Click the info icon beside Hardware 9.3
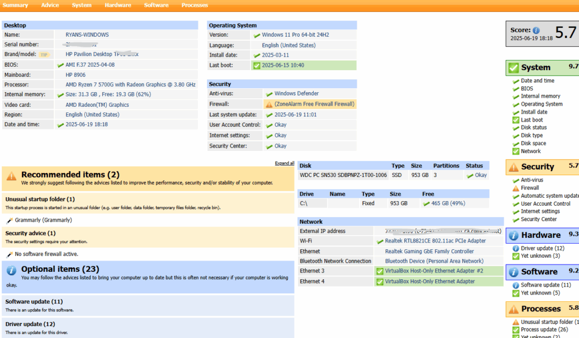Viewport: 579px width, 338px height. pos(513,236)
